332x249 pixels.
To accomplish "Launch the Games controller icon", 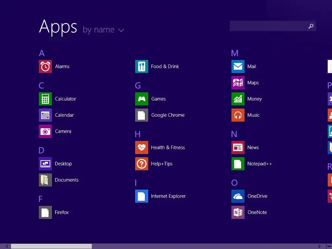I will (142, 99).
